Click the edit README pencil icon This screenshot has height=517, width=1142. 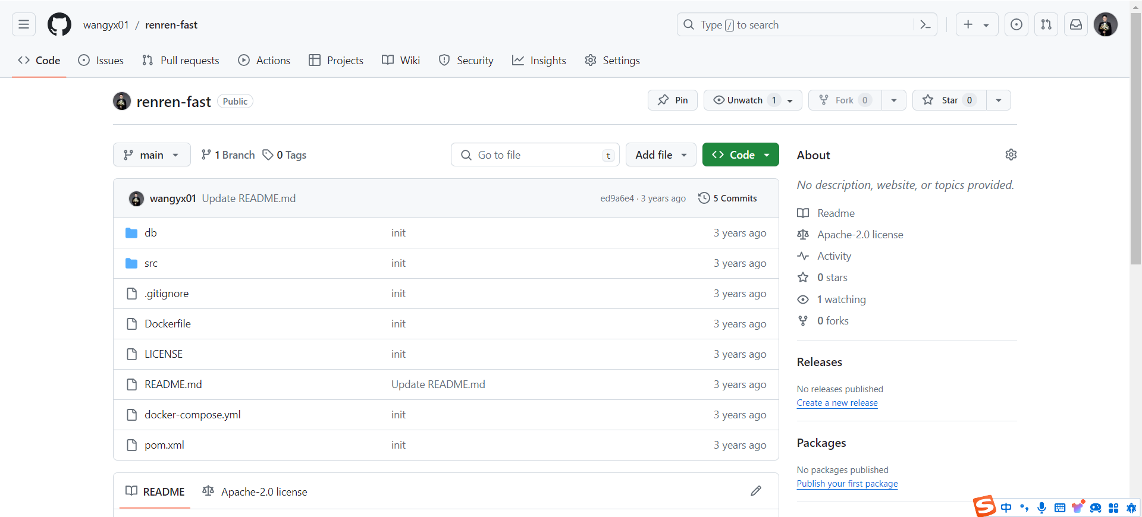[756, 491]
